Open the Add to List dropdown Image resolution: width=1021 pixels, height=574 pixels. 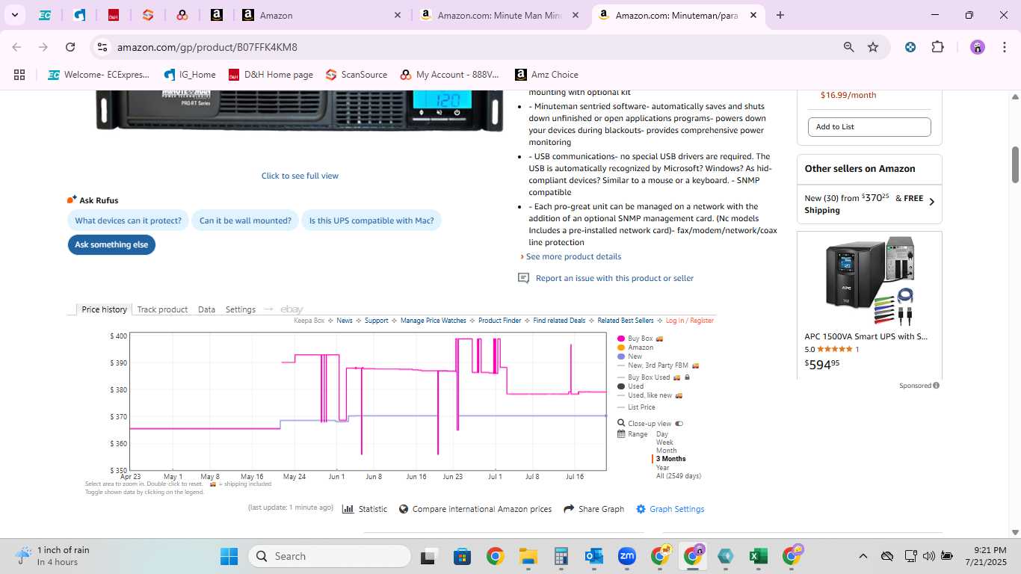869,127
